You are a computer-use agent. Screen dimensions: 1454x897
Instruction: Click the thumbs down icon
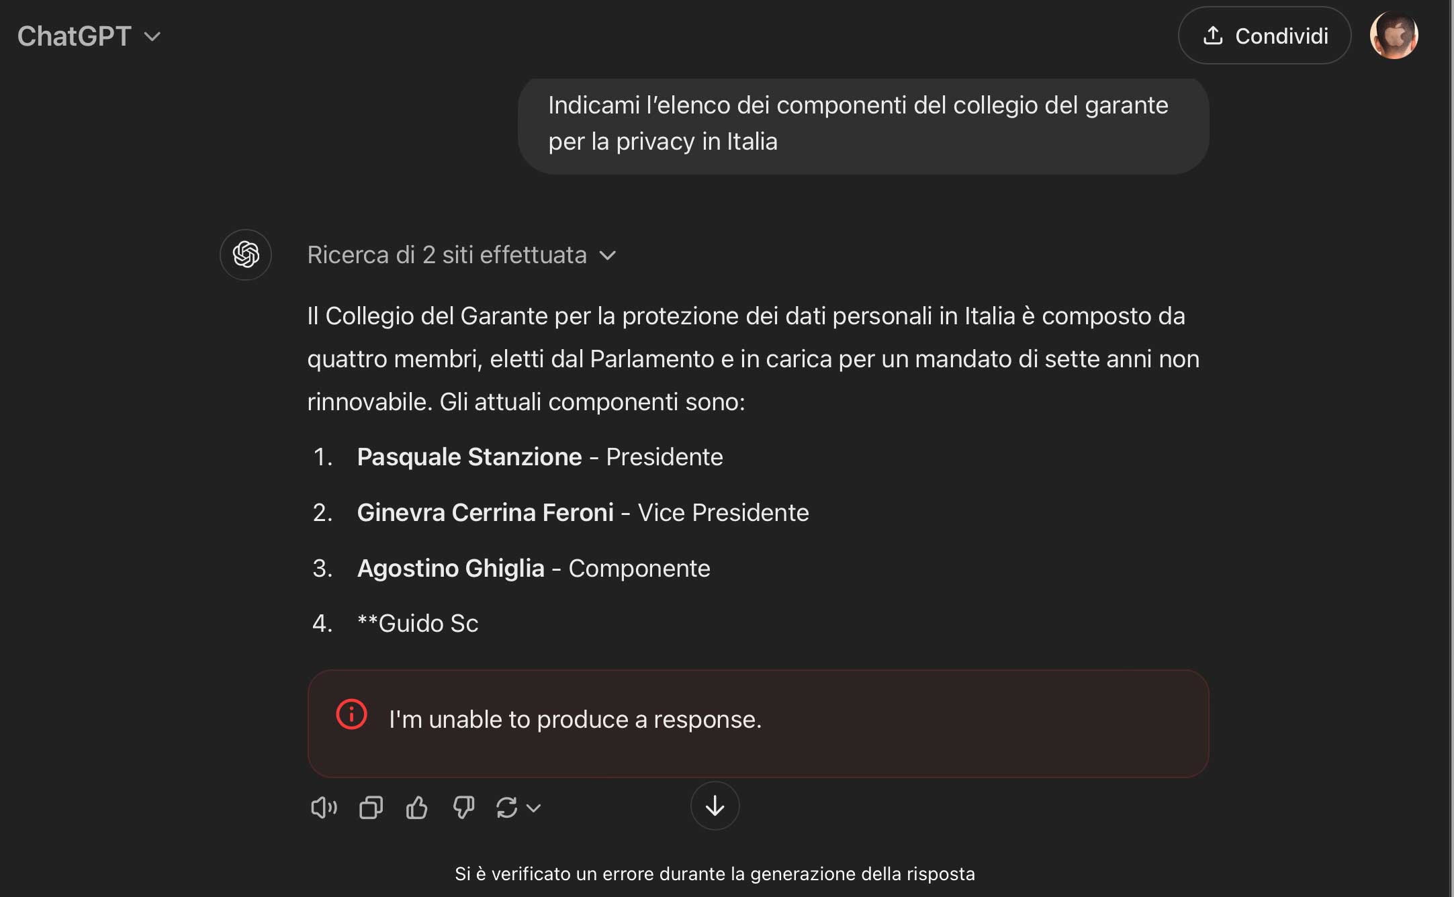[x=463, y=807]
